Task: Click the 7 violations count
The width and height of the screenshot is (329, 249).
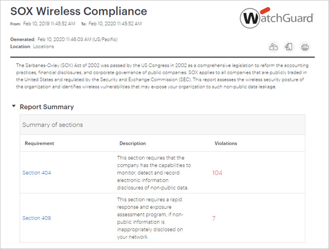Action: click(x=214, y=218)
